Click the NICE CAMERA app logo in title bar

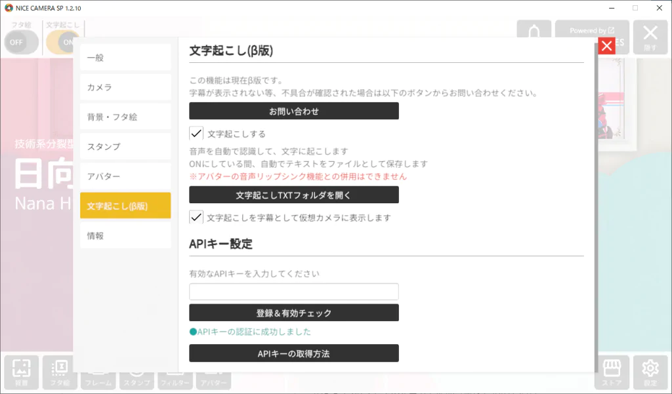point(9,8)
